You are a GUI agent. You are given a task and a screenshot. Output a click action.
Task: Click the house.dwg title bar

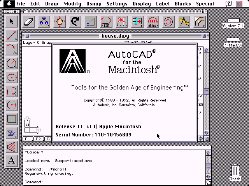[x=116, y=36]
